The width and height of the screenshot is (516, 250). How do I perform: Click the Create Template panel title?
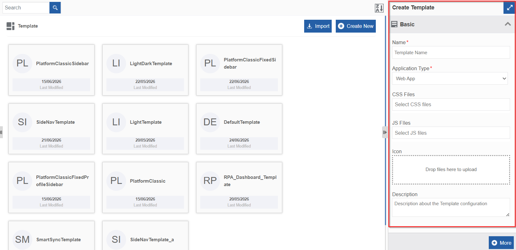(413, 8)
